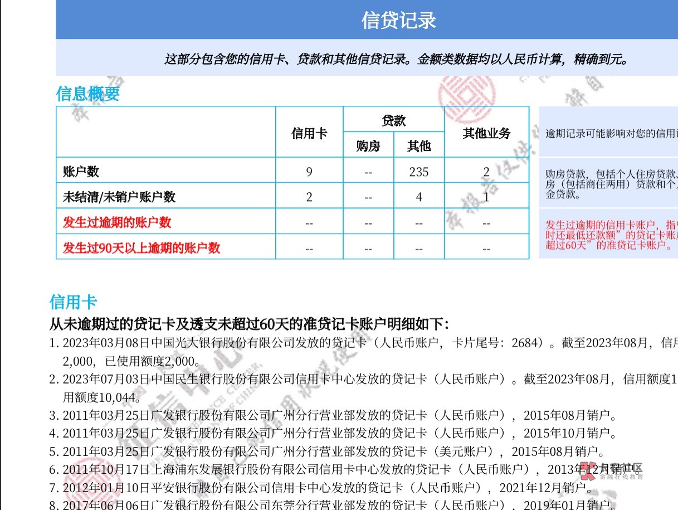Image resolution: width=678 pixels, height=510 pixels.
Task: Click the 贷款 column header
Action: click(x=393, y=120)
